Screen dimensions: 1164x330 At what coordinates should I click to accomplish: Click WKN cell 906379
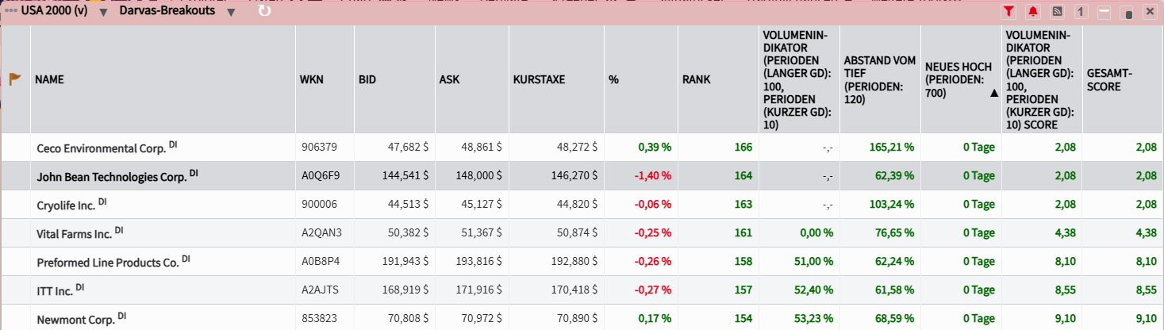(x=319, y=148)
